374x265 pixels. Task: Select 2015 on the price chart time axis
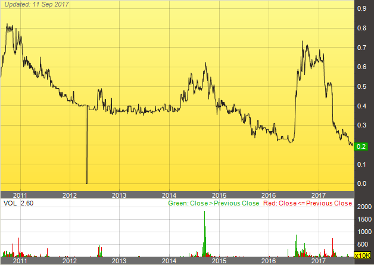coord(219,195)
